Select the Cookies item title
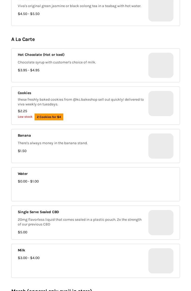191x291 pixels. coord(24,93)
